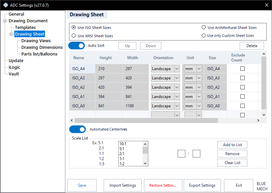
Task: Check Exclude Count for ISO_A4 row
Action: click(242, 69)
